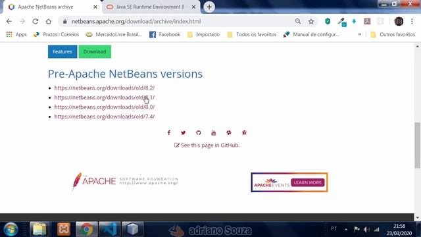This screenshot has height=237, width=421.
Task: Open Visual Studio Code from taskbar
Action: point(110,229)
